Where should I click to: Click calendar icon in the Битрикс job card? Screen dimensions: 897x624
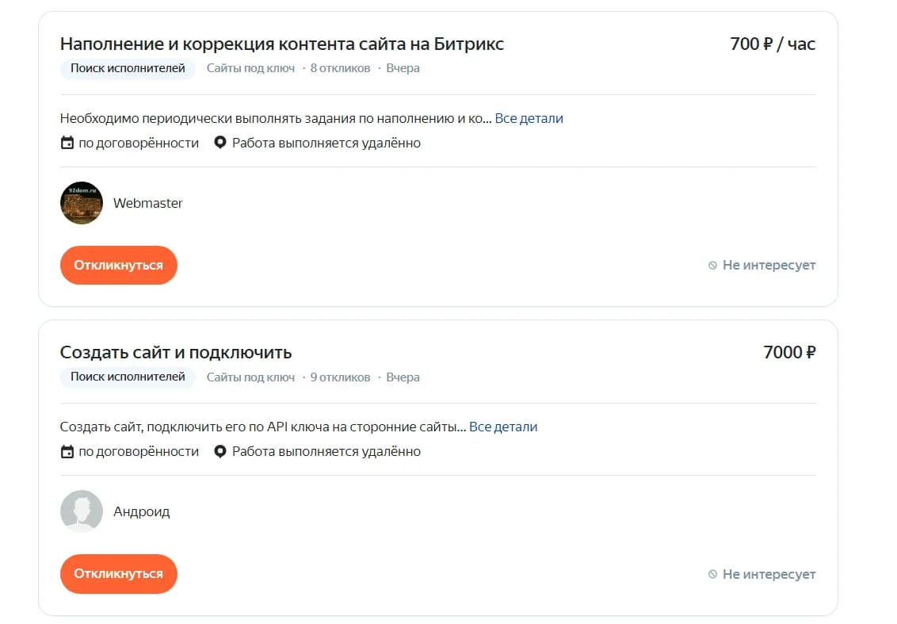point(67,144)
